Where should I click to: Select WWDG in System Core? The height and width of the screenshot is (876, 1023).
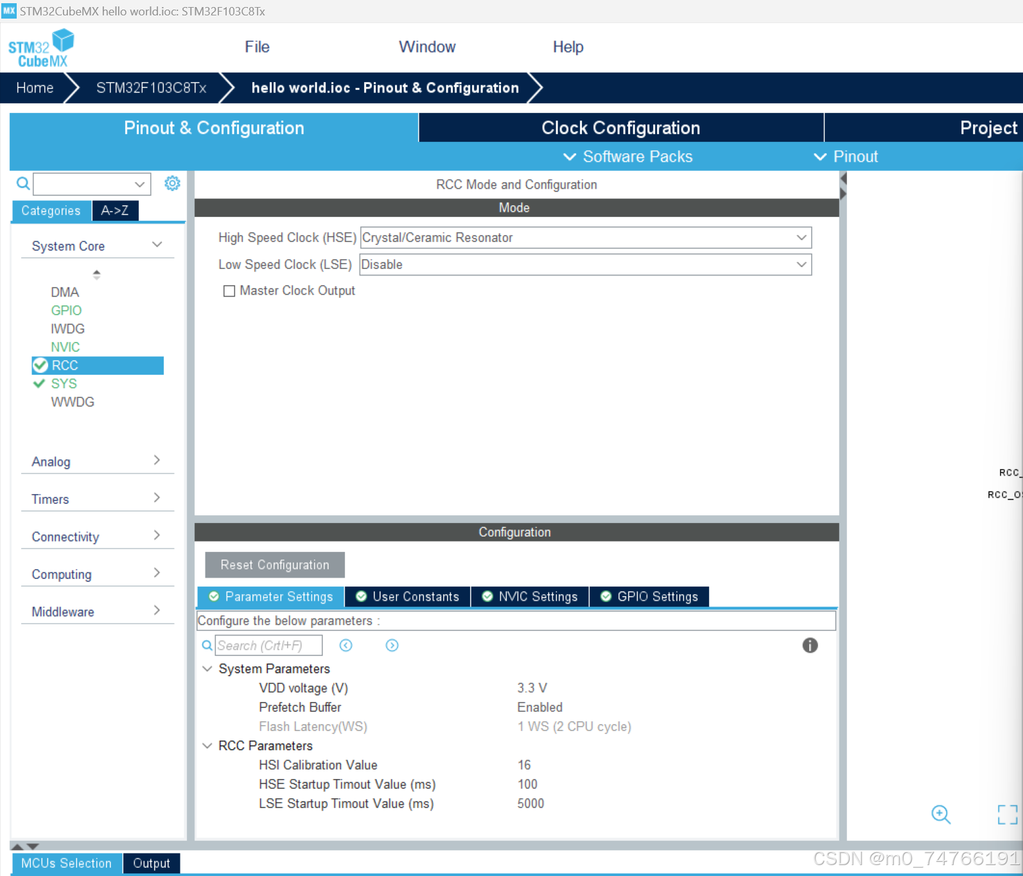(72, 402)
